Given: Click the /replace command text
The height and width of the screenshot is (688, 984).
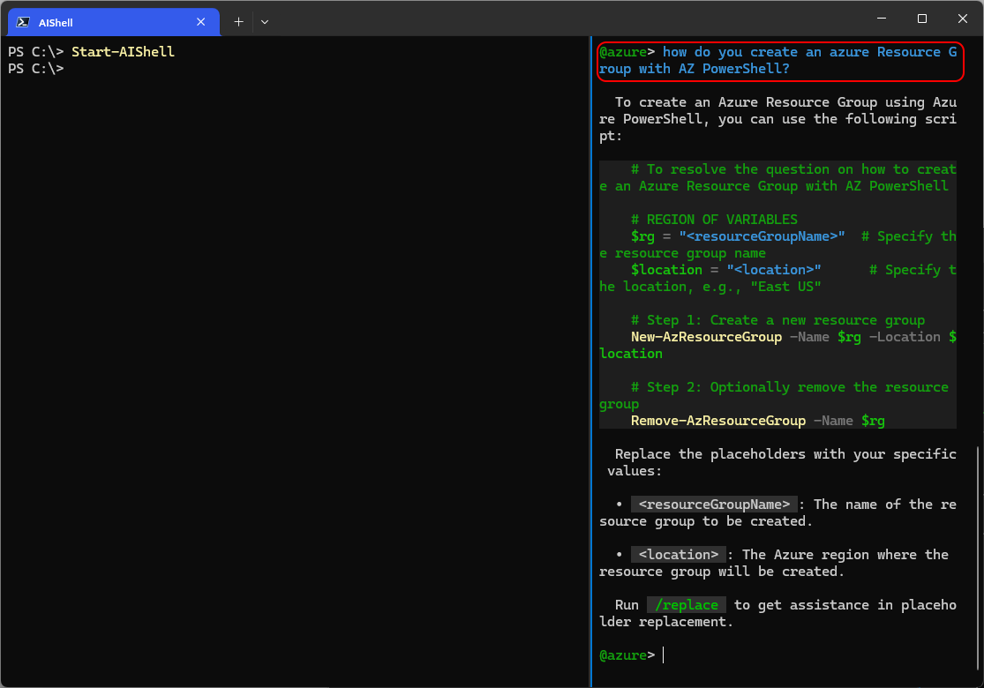Looking at the screenshot, I should 687,604.
